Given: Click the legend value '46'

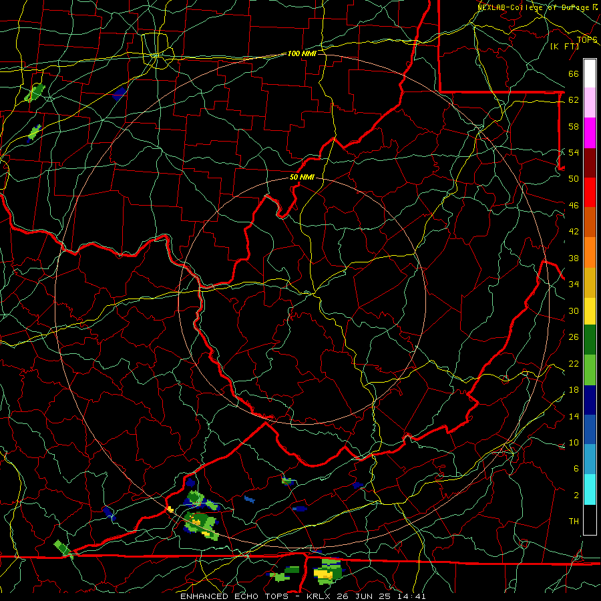Looking at the screenshot, I should tap(574, 206).
